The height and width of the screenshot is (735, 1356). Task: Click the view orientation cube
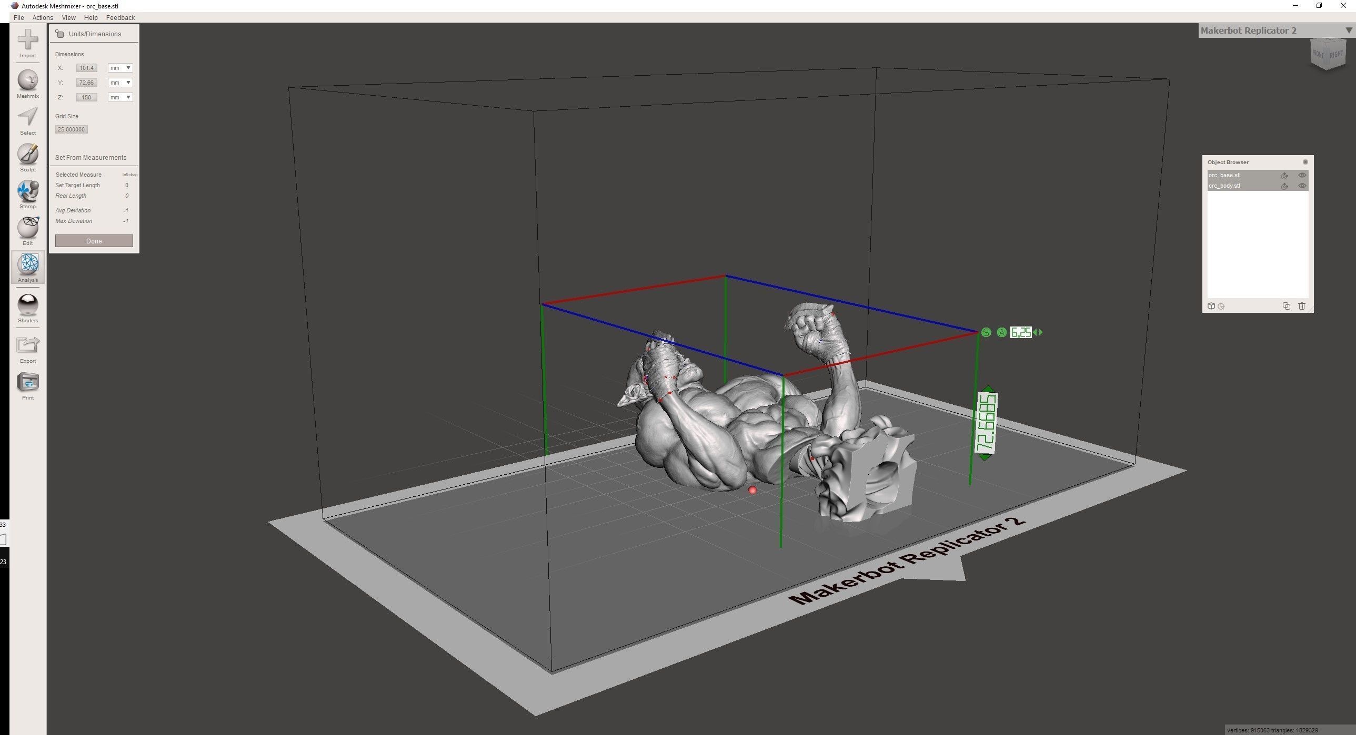click(x=1327, y=54)
